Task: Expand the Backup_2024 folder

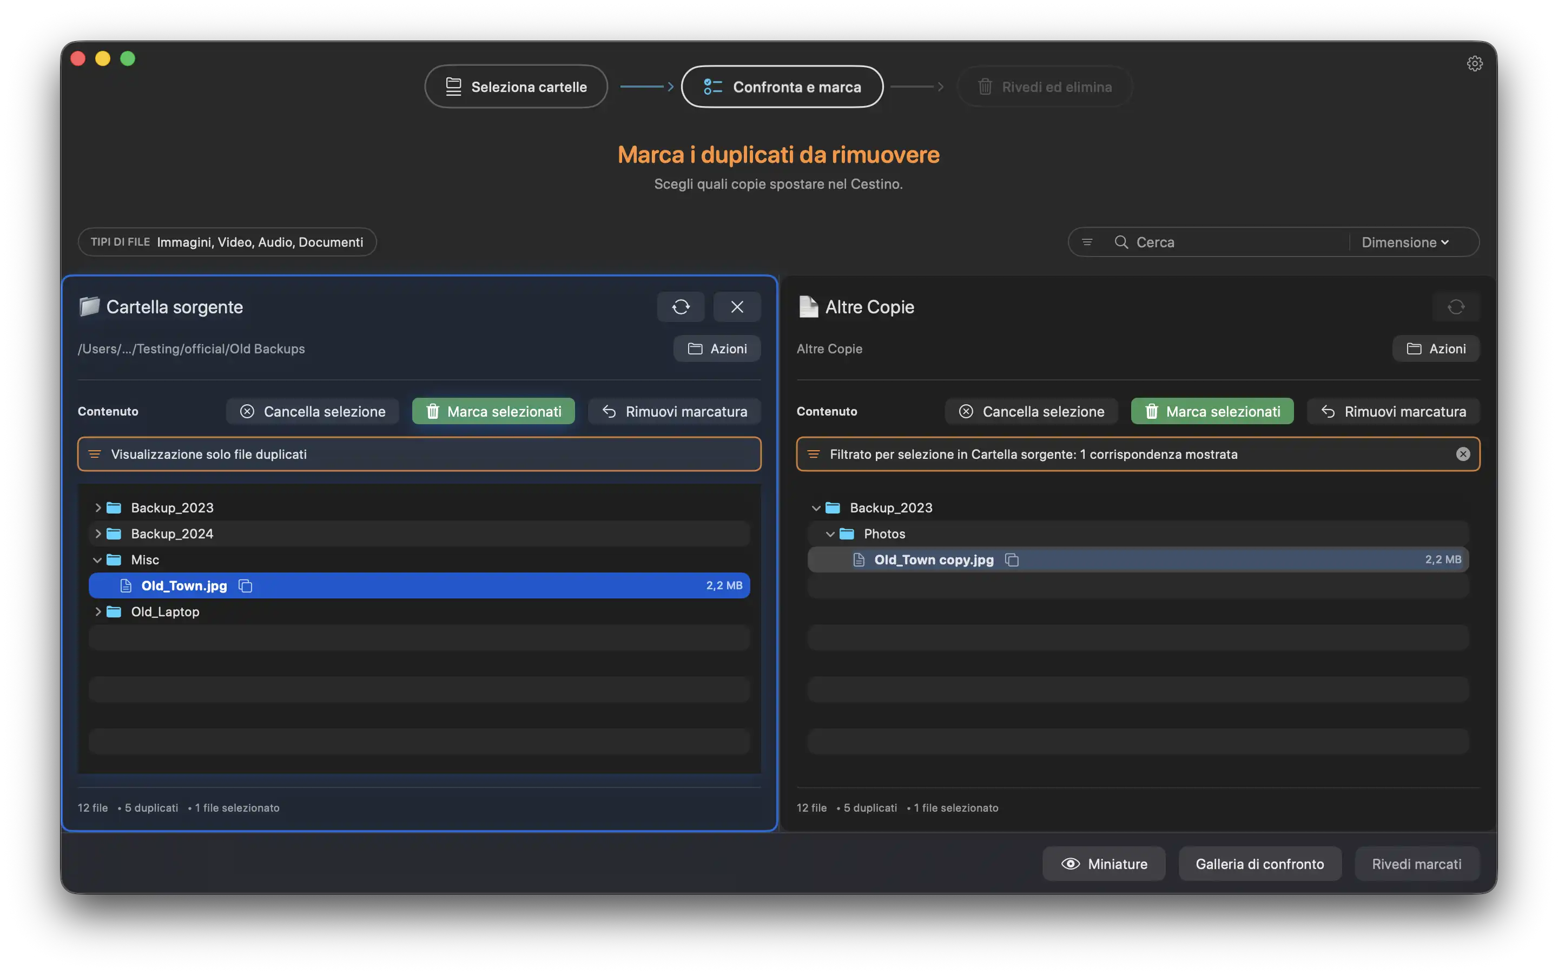Action: coord(98,534)
